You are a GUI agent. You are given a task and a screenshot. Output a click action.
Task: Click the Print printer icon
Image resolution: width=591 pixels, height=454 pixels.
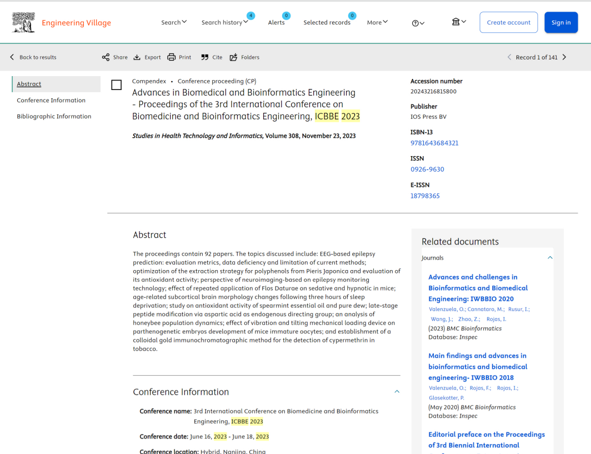coord(172,57)
